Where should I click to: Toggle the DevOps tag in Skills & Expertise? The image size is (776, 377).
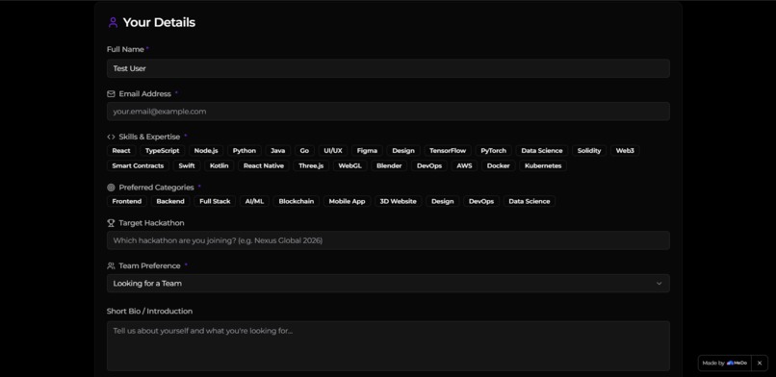coord(429,166)
